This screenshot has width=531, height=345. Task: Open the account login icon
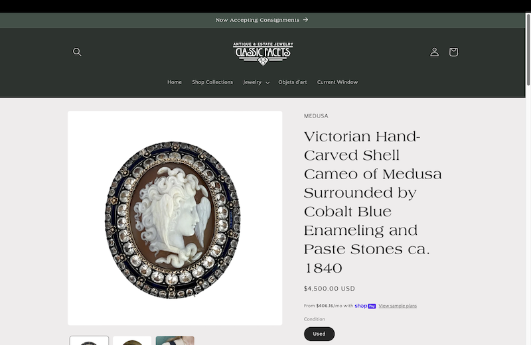435,52
